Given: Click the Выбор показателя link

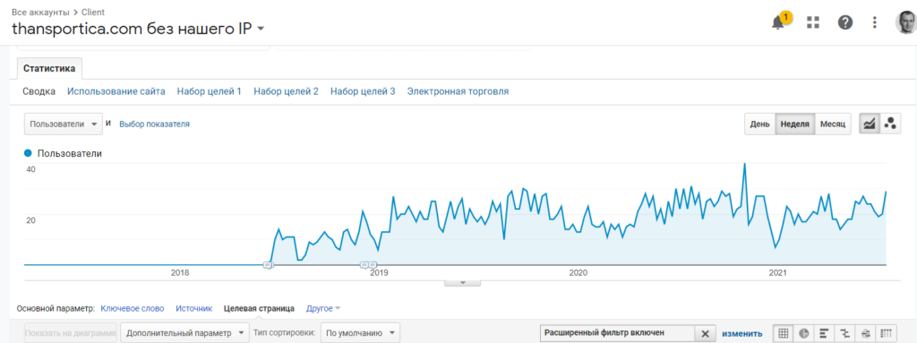Looking at the screenshot, I should click(154, 124).
